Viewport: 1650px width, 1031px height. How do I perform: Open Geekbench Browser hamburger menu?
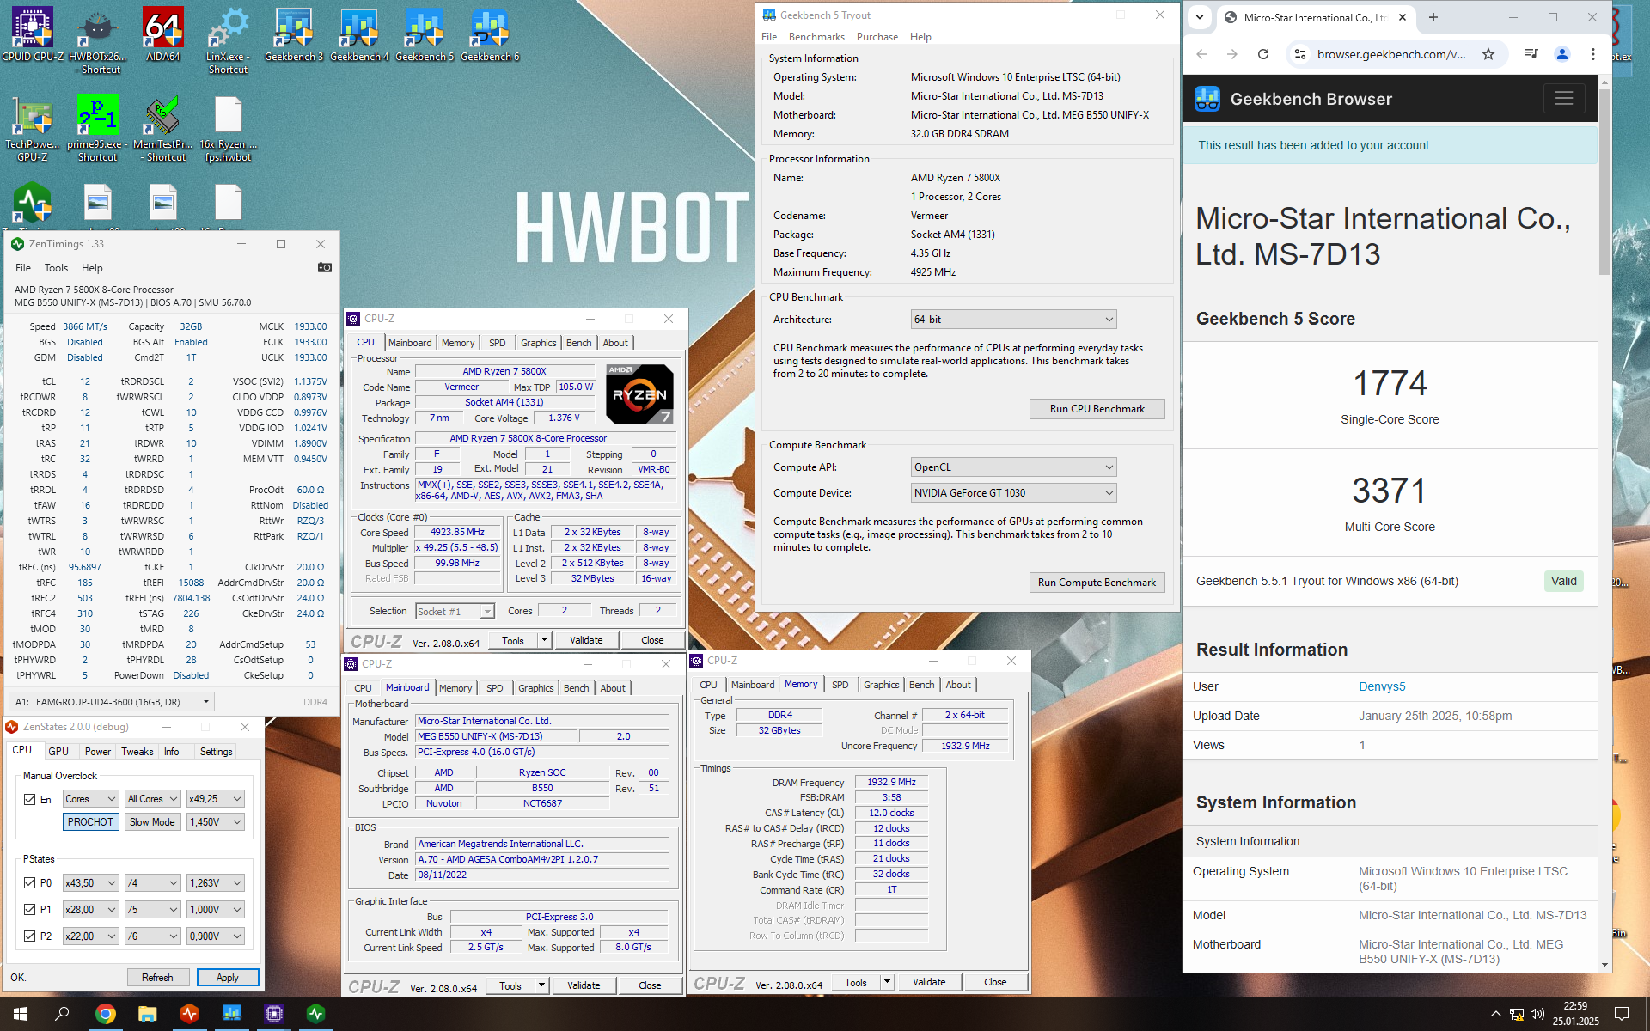[x=1564, y=98]
